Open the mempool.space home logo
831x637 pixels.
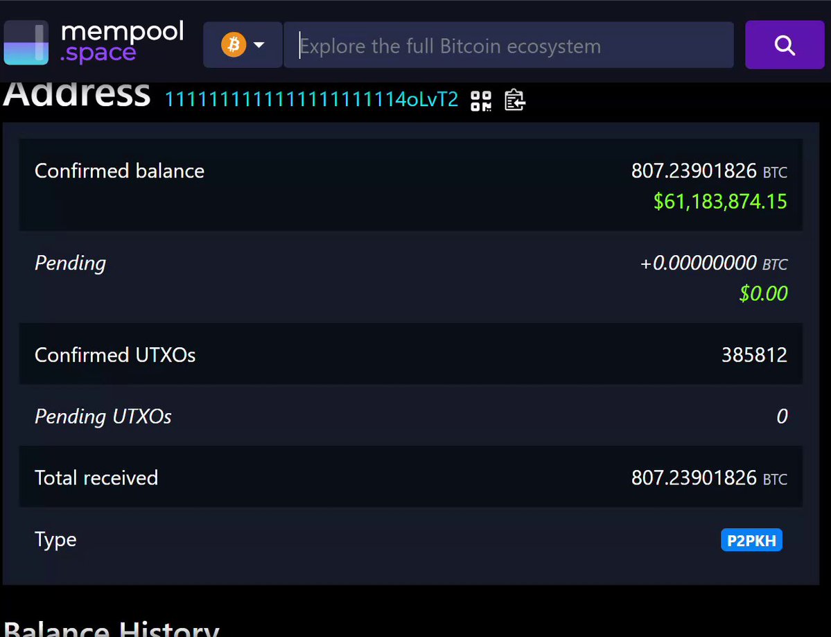point(94,42)
